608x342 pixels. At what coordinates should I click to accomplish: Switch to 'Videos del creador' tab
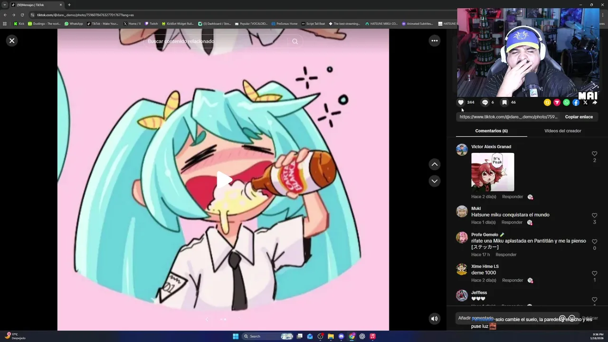point(563,131)
